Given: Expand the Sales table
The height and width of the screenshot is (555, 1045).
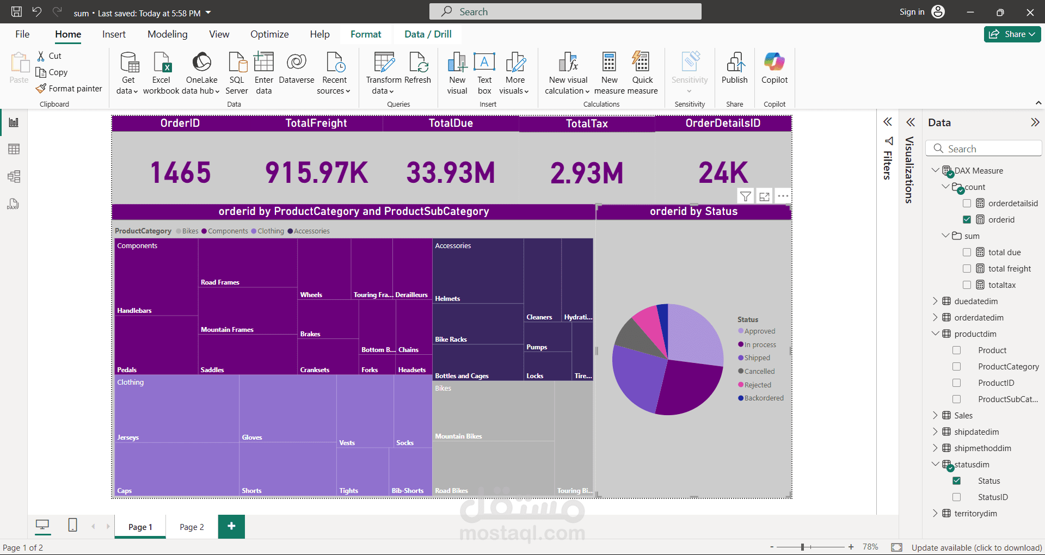Looking at the screenshot, I should pos(936,415).
